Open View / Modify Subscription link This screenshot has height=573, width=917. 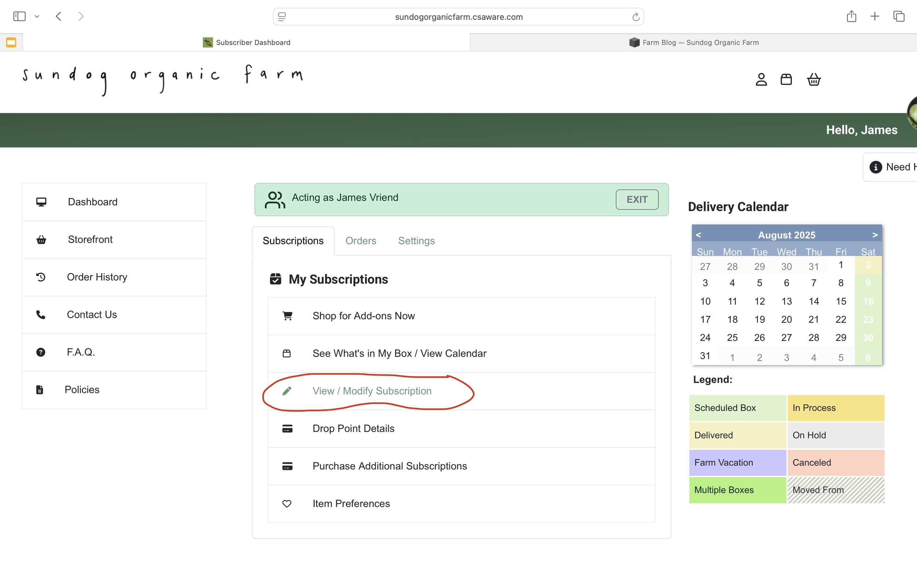[372, 391]
